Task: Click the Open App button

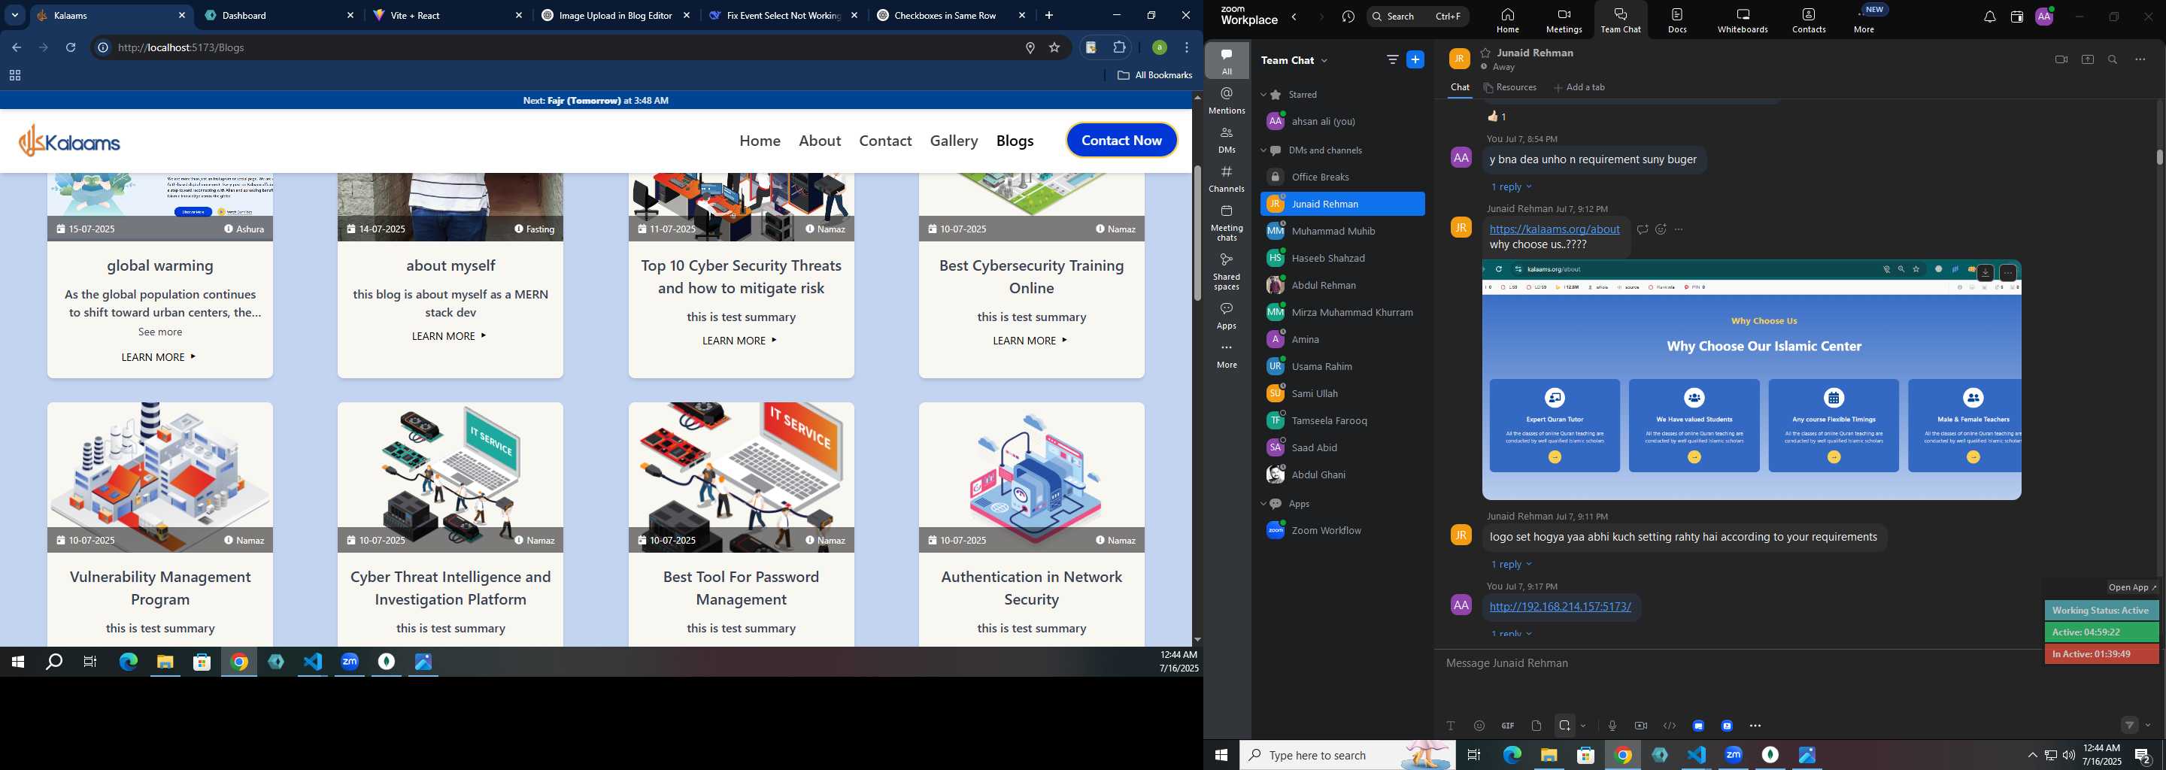Action: point(2131,587)
